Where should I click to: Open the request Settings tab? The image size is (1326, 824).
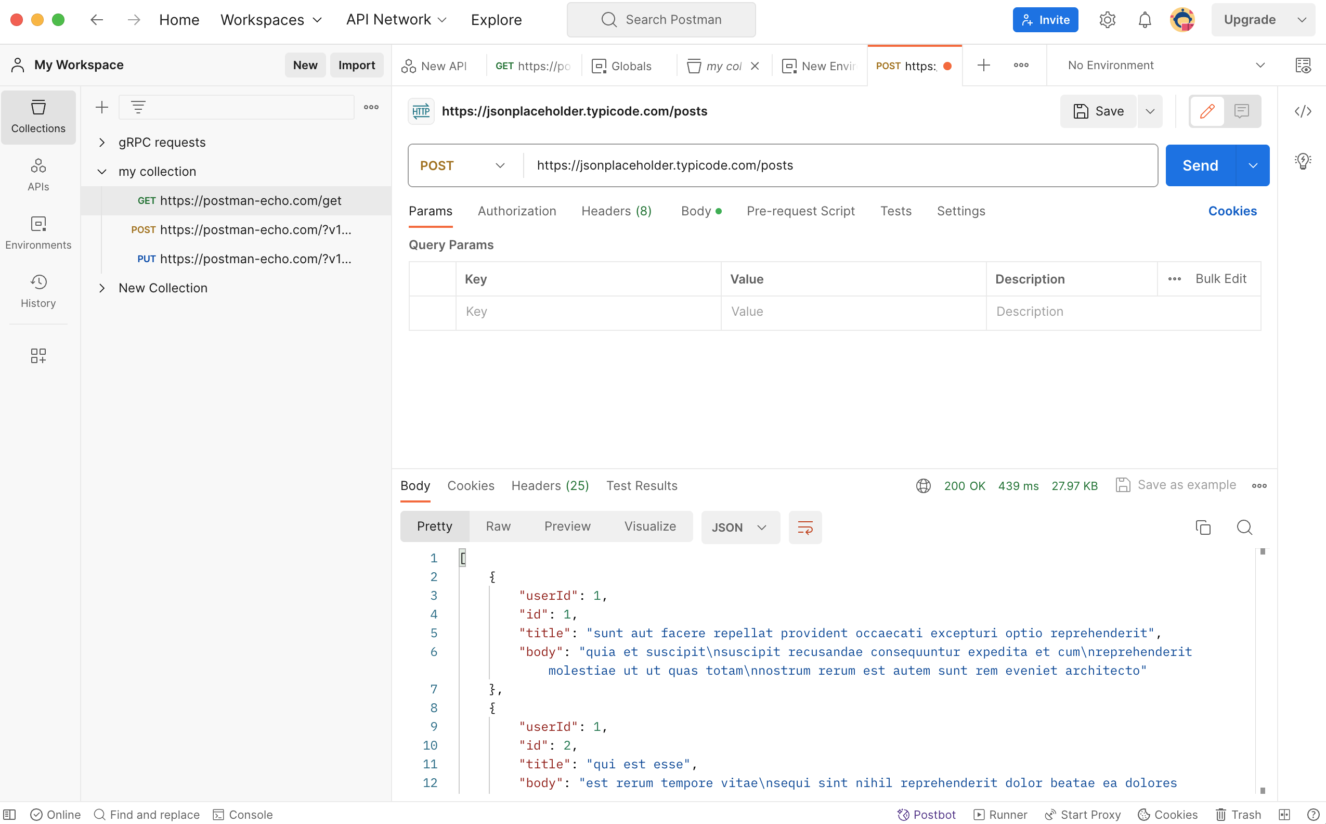coord(961,211)
